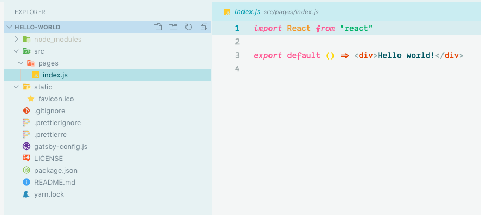Click the node_modules folder icon
The image size is (481, 215).
(x=27, y=39)
